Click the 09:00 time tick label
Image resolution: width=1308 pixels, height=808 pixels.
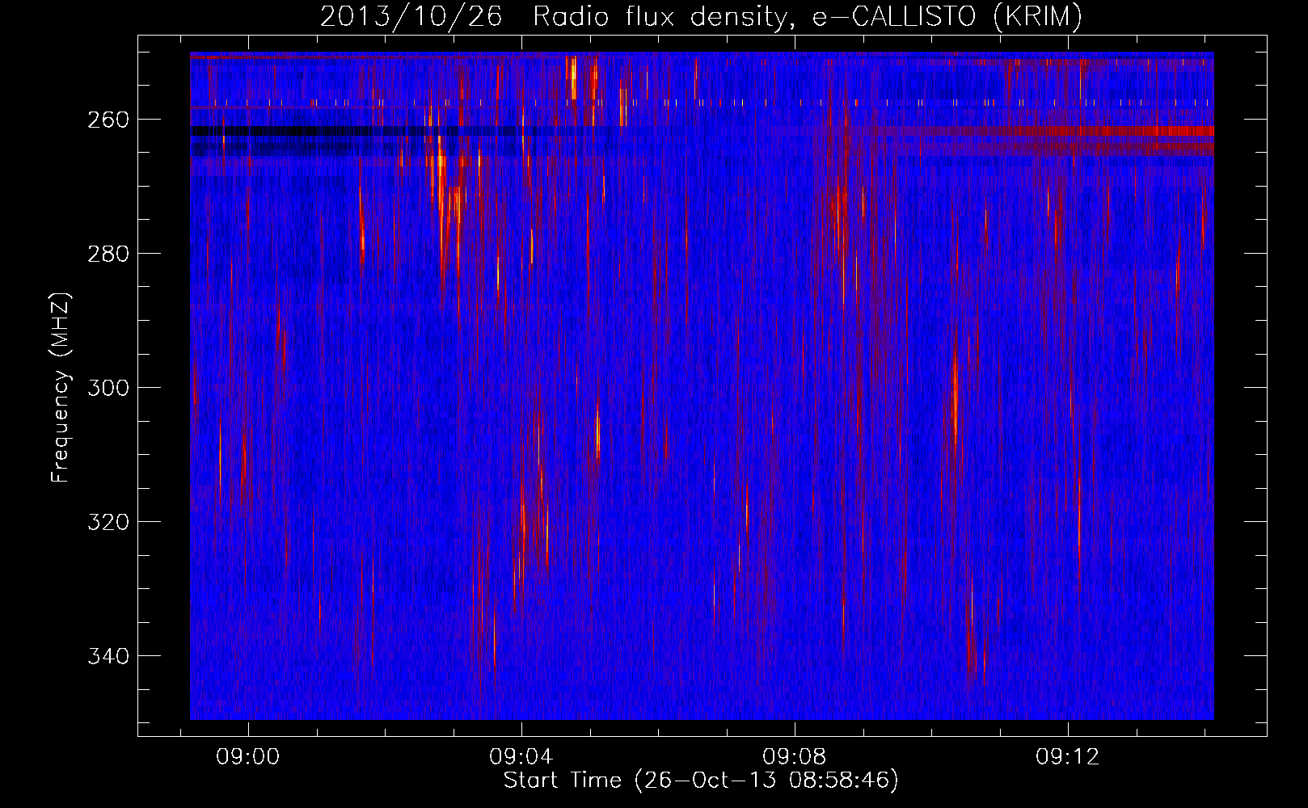click(248, 757)
